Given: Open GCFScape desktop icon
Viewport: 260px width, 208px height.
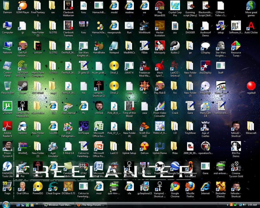Looking at the screenshot, I should pyautogui.click(x=84, y=126).
